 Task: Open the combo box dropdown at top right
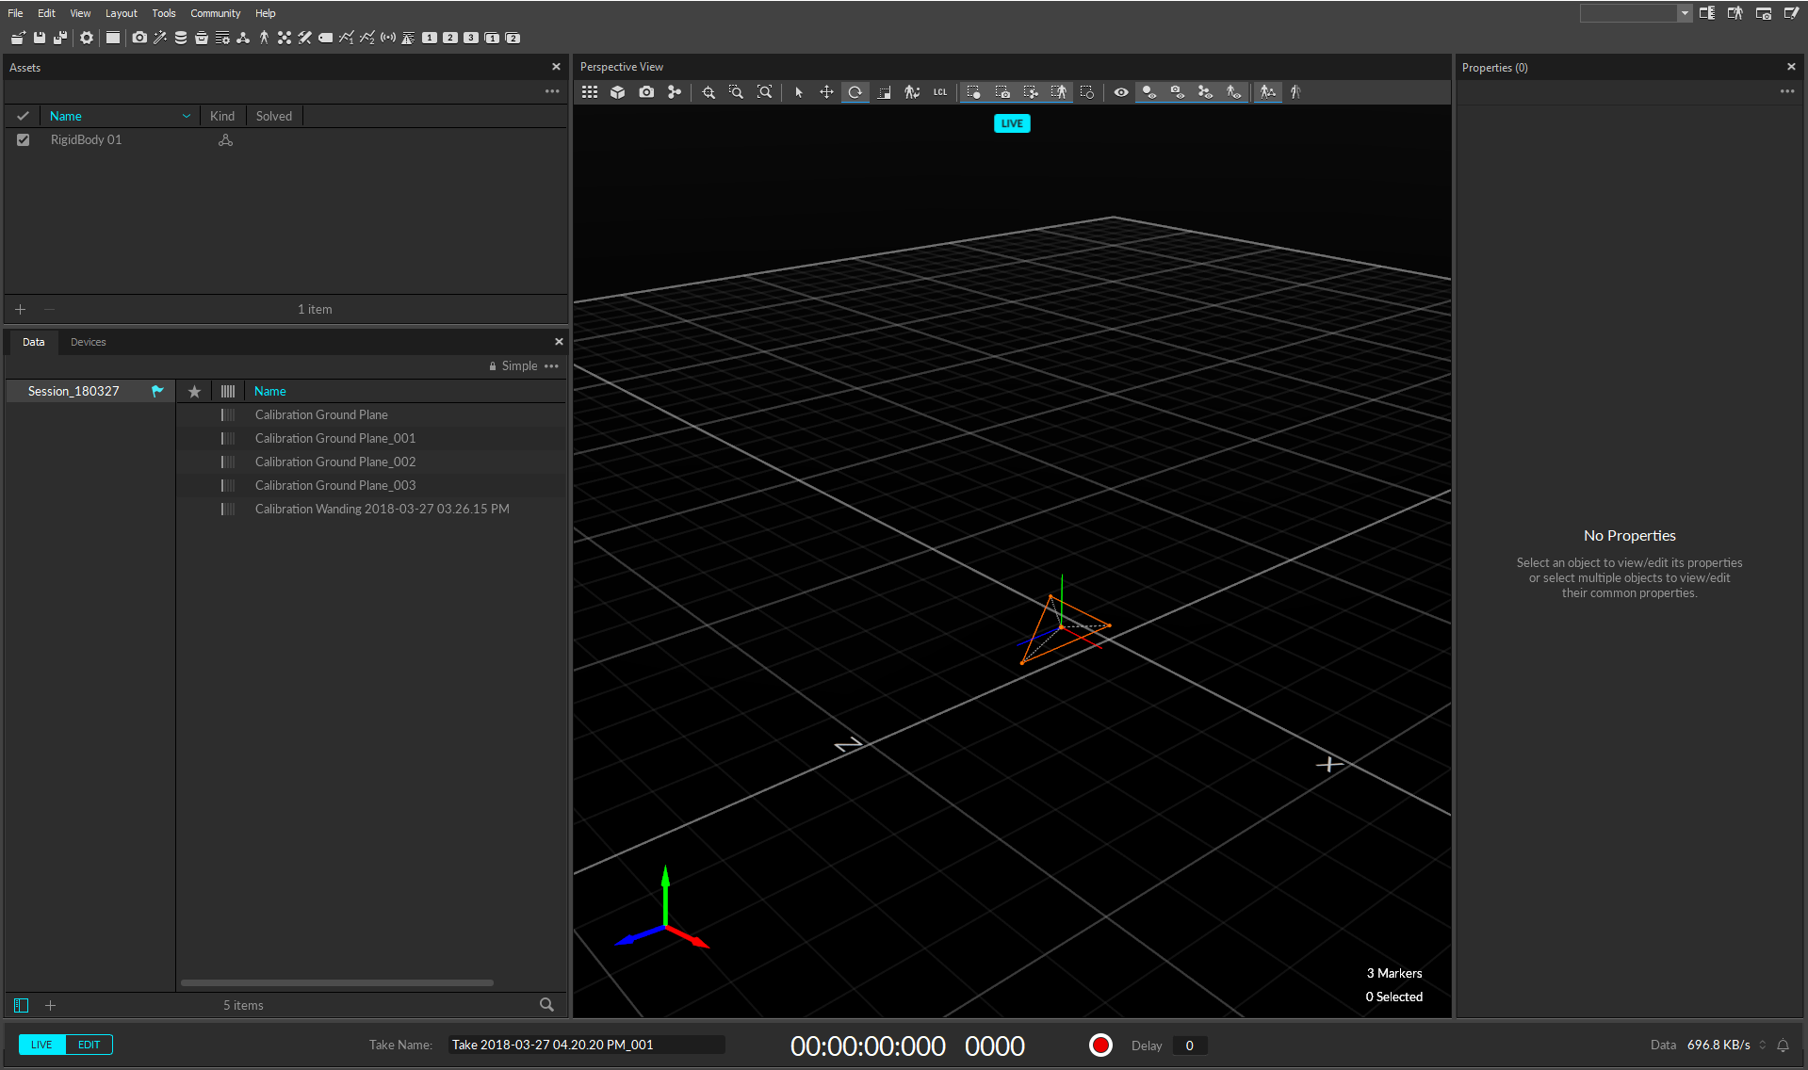[x=1685, y=13]
